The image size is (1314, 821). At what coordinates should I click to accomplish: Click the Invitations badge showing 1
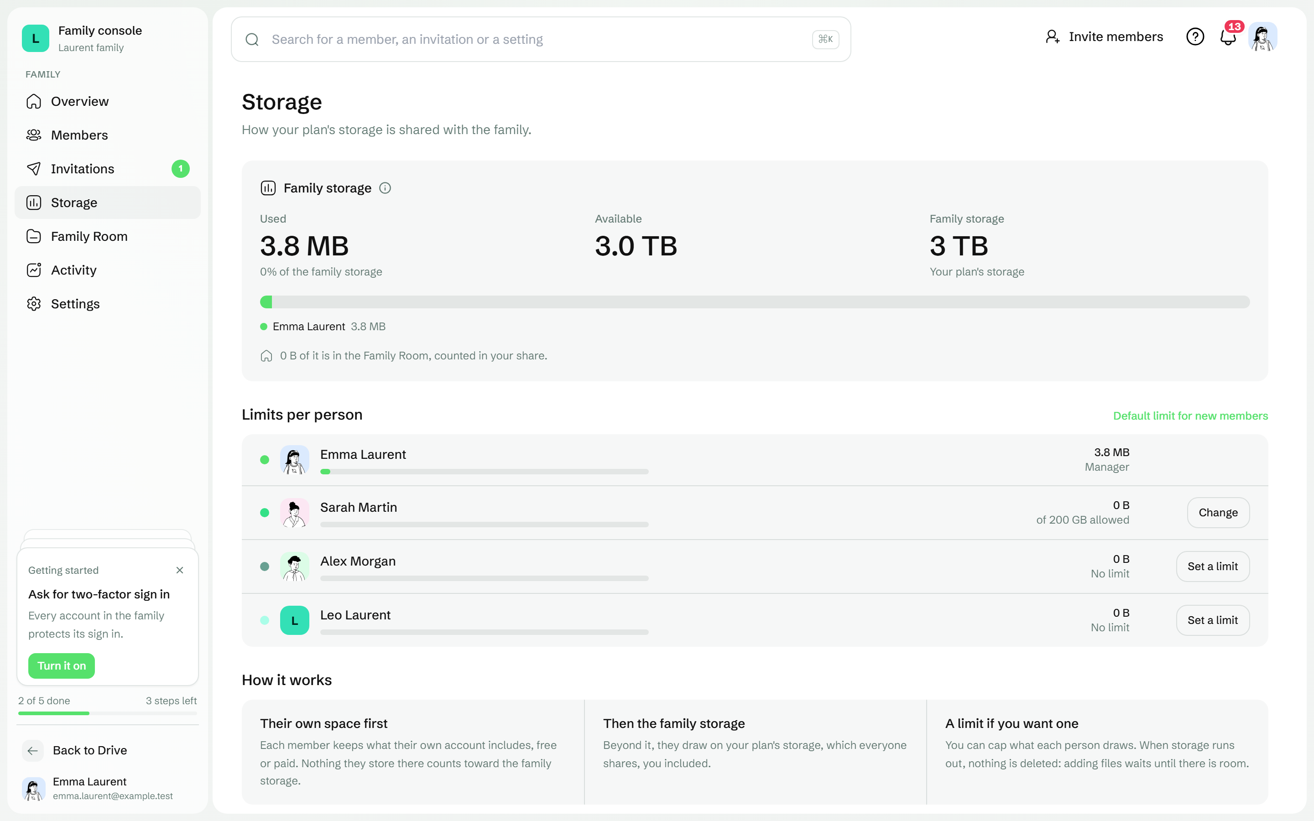click(x=181, y=169)
